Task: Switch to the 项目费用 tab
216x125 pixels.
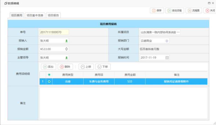Action: pyautogui.click(x=17, y=15)
